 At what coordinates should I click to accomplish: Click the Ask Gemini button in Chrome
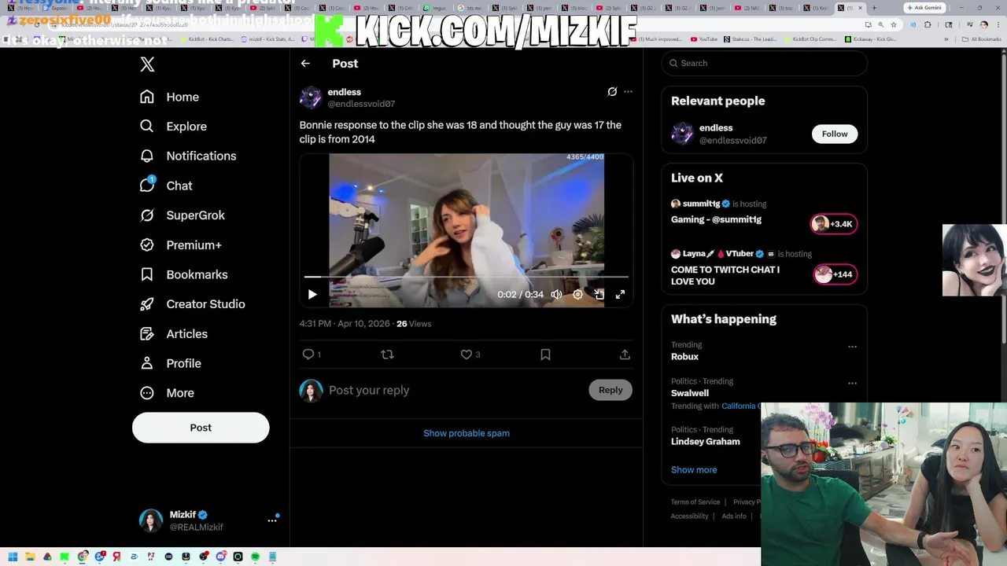tap(924, 8)
